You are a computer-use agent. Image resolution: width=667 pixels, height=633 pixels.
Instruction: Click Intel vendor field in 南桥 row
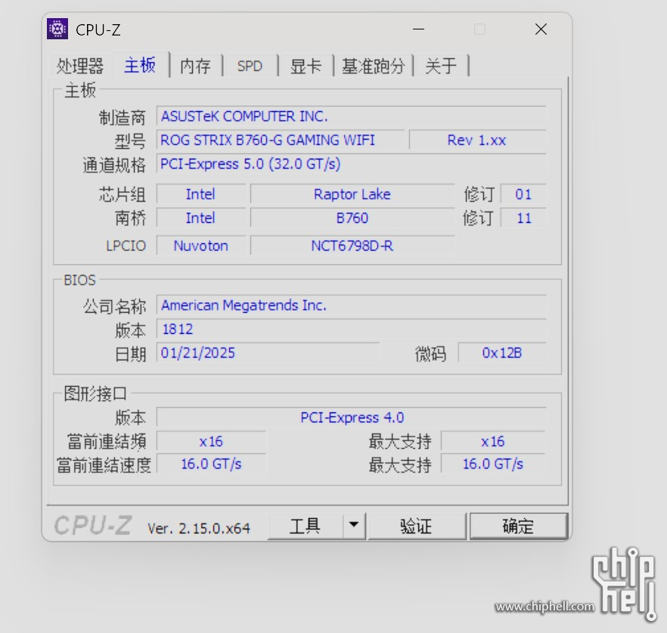click(x=201, y=218)
